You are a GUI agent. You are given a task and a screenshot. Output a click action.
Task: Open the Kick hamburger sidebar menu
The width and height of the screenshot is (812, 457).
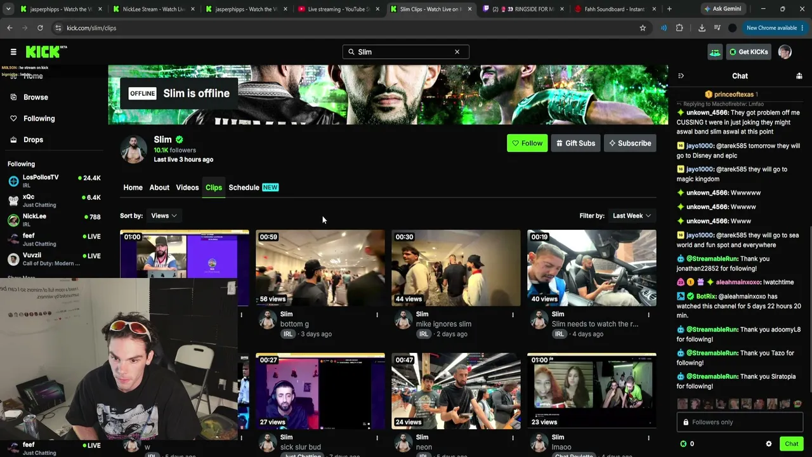(13, 52)
